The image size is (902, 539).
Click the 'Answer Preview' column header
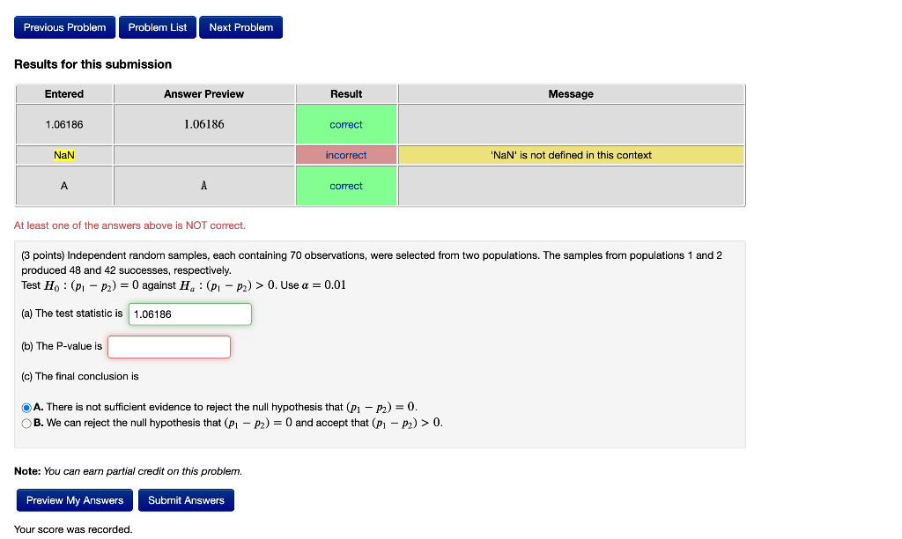(x=204, y=93)
